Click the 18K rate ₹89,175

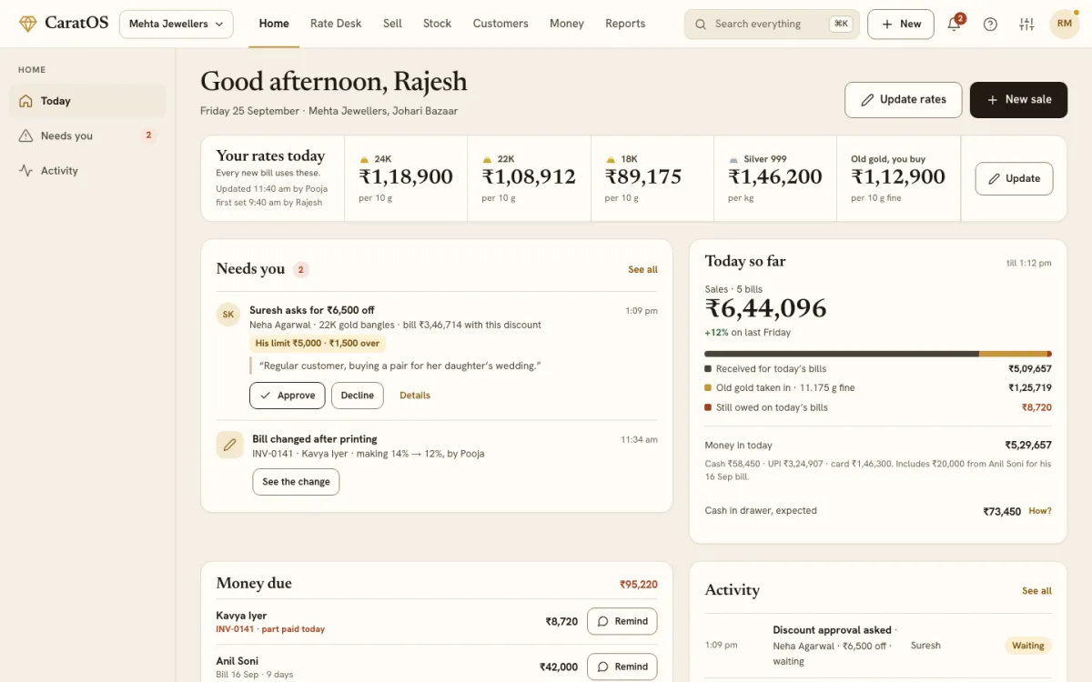(643, 176)
